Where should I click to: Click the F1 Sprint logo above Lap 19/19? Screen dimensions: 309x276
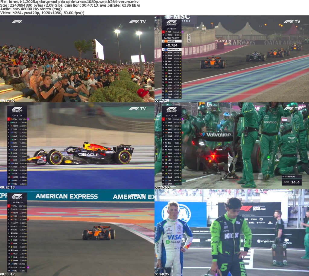pos(17,197)
